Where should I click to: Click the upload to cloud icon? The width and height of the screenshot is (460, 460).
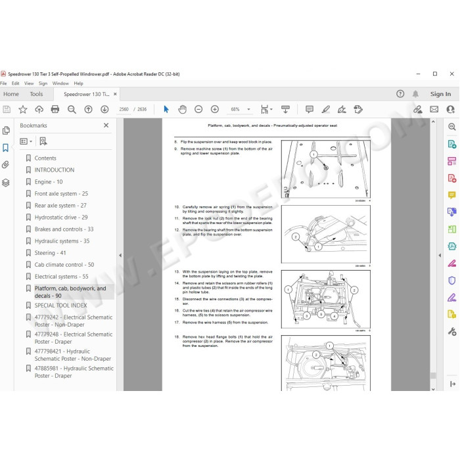tap(39, 110)
